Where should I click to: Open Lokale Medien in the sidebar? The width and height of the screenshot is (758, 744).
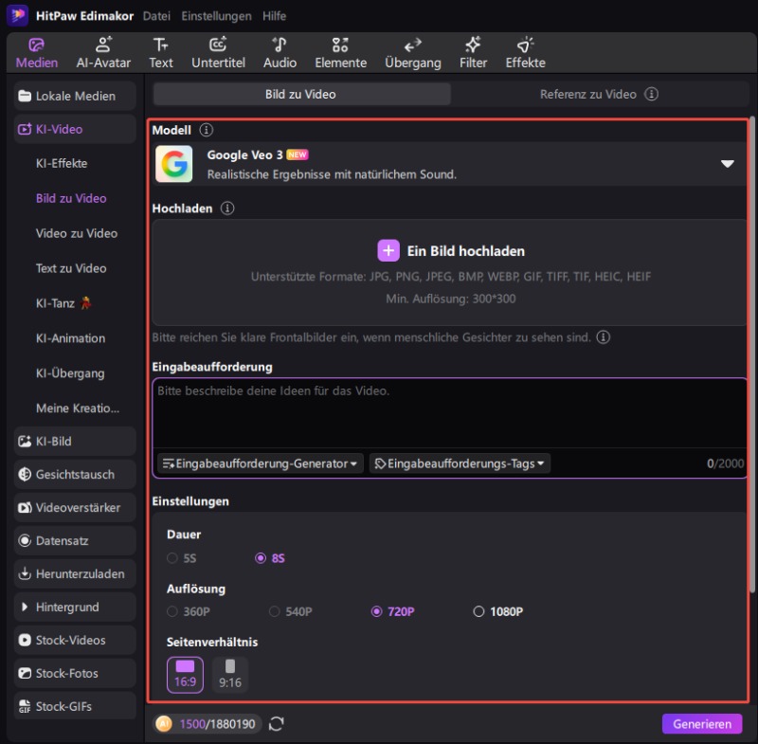pyautogui.click(x=75, y=96)
